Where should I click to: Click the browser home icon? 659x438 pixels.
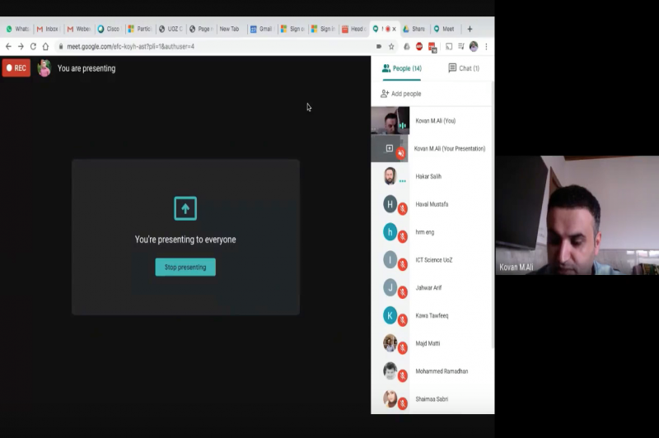47,47
